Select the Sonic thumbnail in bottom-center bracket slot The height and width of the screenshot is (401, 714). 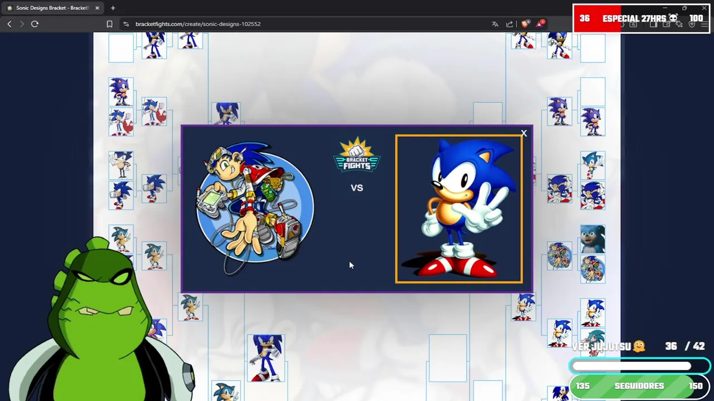point(266,358)
